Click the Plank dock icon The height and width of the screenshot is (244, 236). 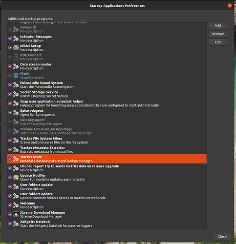[x=16, y=76]
